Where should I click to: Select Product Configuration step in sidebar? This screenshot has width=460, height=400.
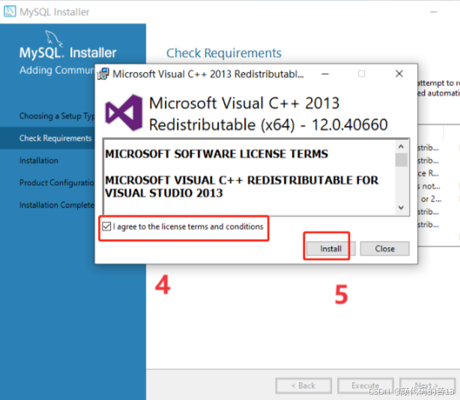coord(57,183)
